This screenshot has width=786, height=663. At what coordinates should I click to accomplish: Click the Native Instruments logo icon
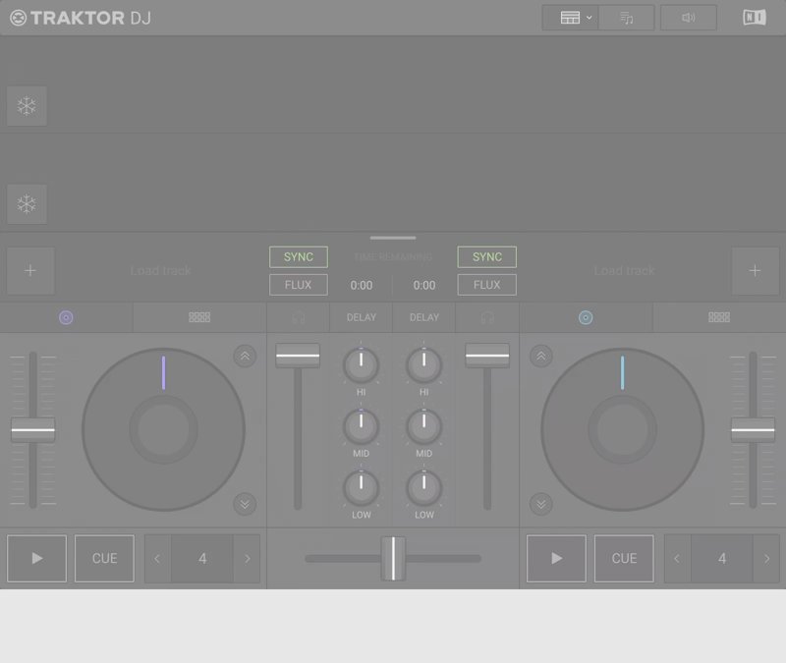point(754,18)
